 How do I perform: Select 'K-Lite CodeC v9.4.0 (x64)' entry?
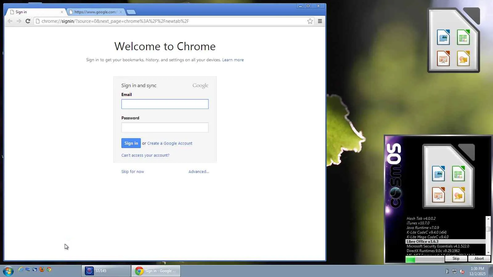[x=426, y=232]
